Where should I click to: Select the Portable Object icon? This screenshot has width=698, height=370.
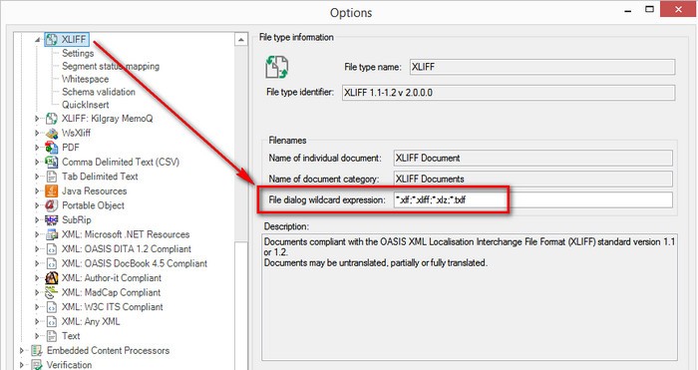[52, 205]
